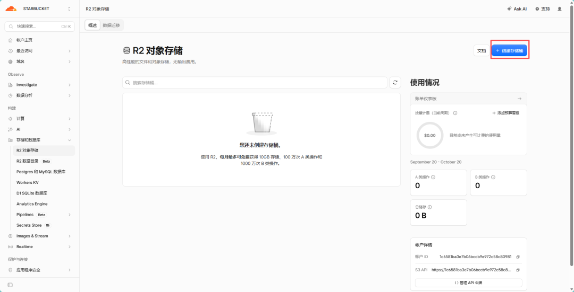Viewport: 574px width, 292px height.
Task: Click info icon next to 按量计费
Action: point(455,113)
